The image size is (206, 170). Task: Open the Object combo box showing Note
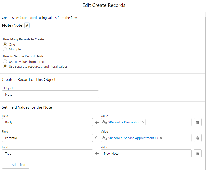point(50,94)
